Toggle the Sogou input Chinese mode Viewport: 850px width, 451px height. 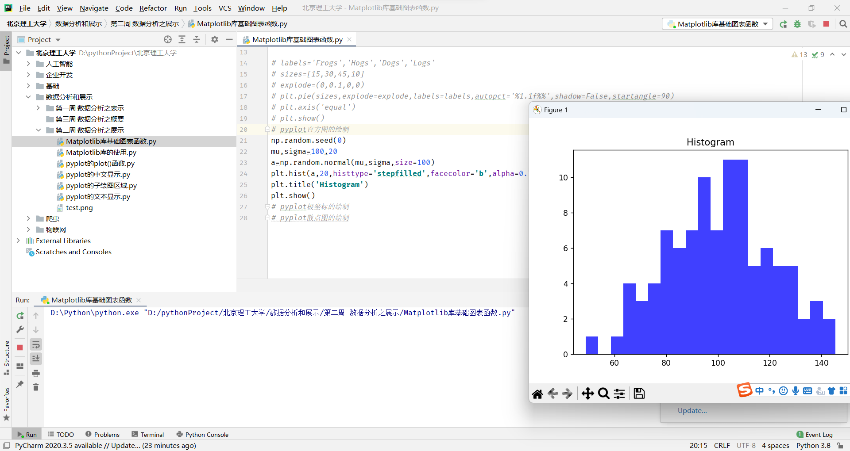pyautogui.click(x=760, y=391)
